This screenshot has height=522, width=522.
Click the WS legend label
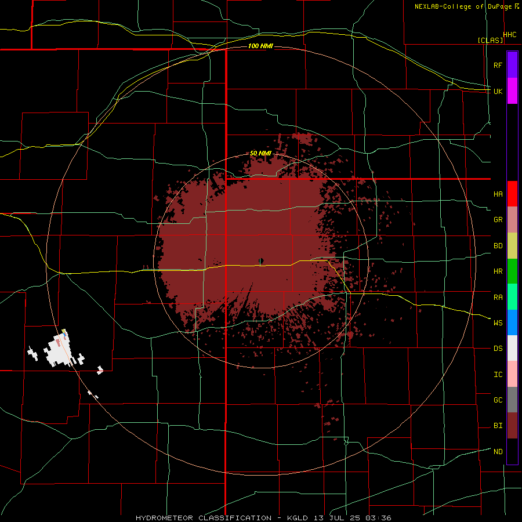click(x=498, y=322)
